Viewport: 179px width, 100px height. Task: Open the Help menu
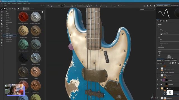(x=29, y=3)
